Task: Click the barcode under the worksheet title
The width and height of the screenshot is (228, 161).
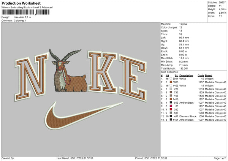Action: click(26, 12)
